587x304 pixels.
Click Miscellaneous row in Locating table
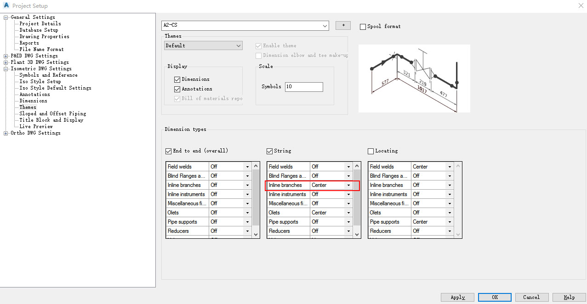click(x=411, y=203)
